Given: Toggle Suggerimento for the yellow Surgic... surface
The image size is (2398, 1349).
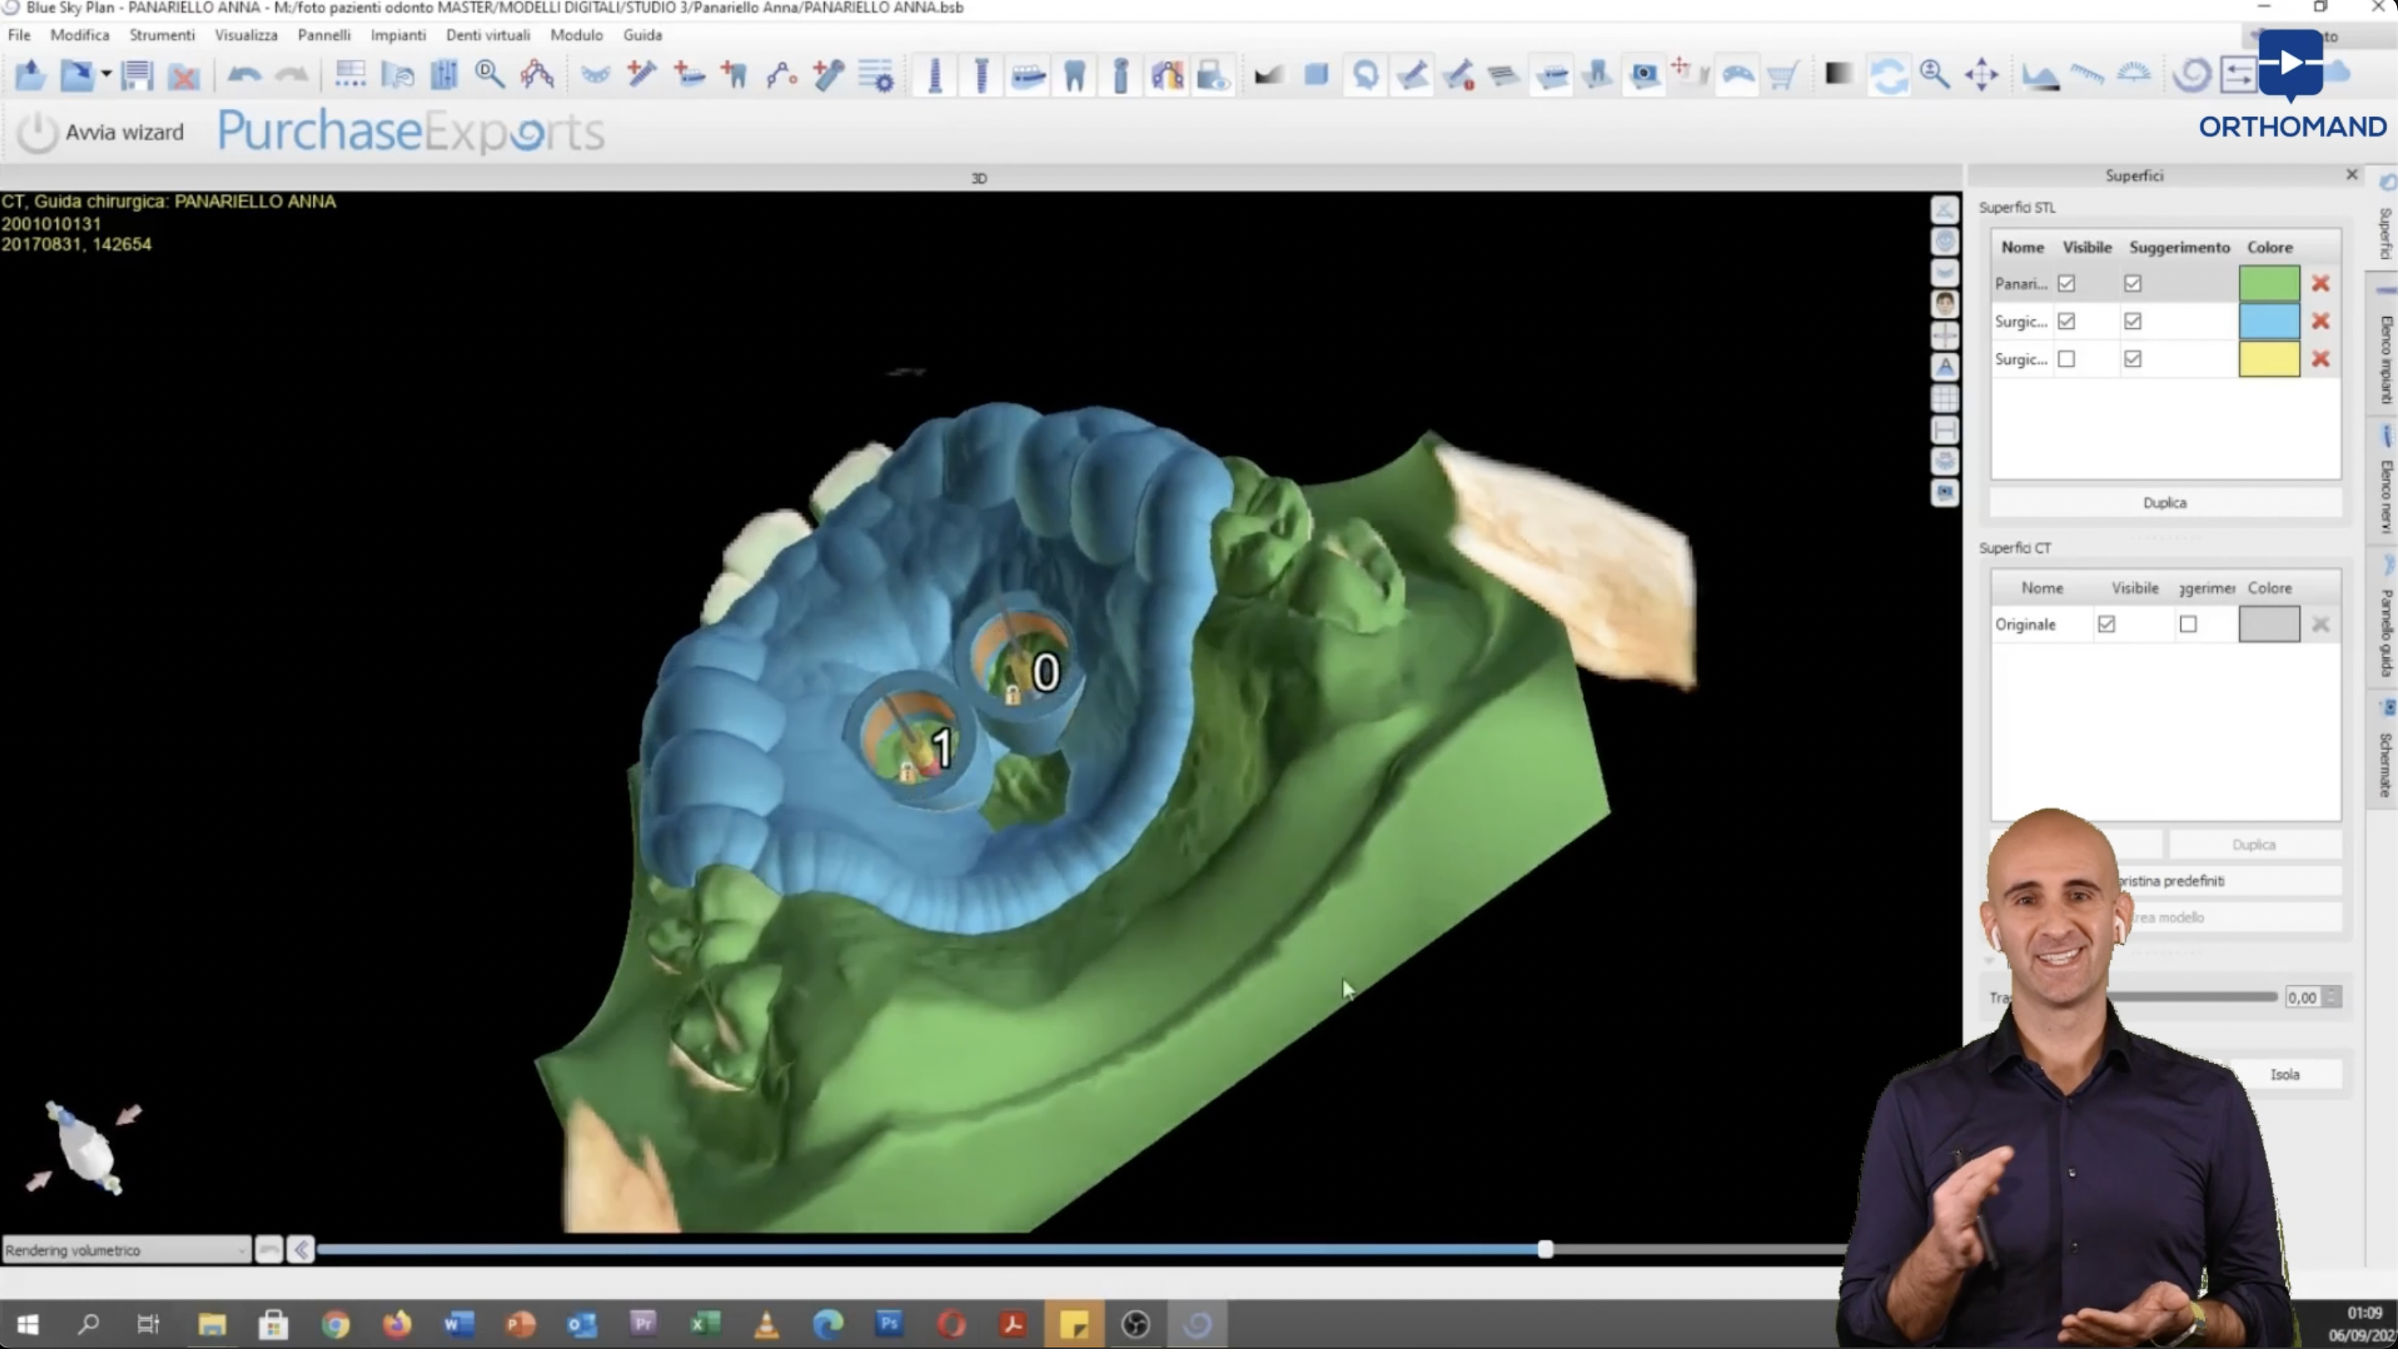Looking at the screenshot, I should pyautogui.click(x=2133, y=358).
